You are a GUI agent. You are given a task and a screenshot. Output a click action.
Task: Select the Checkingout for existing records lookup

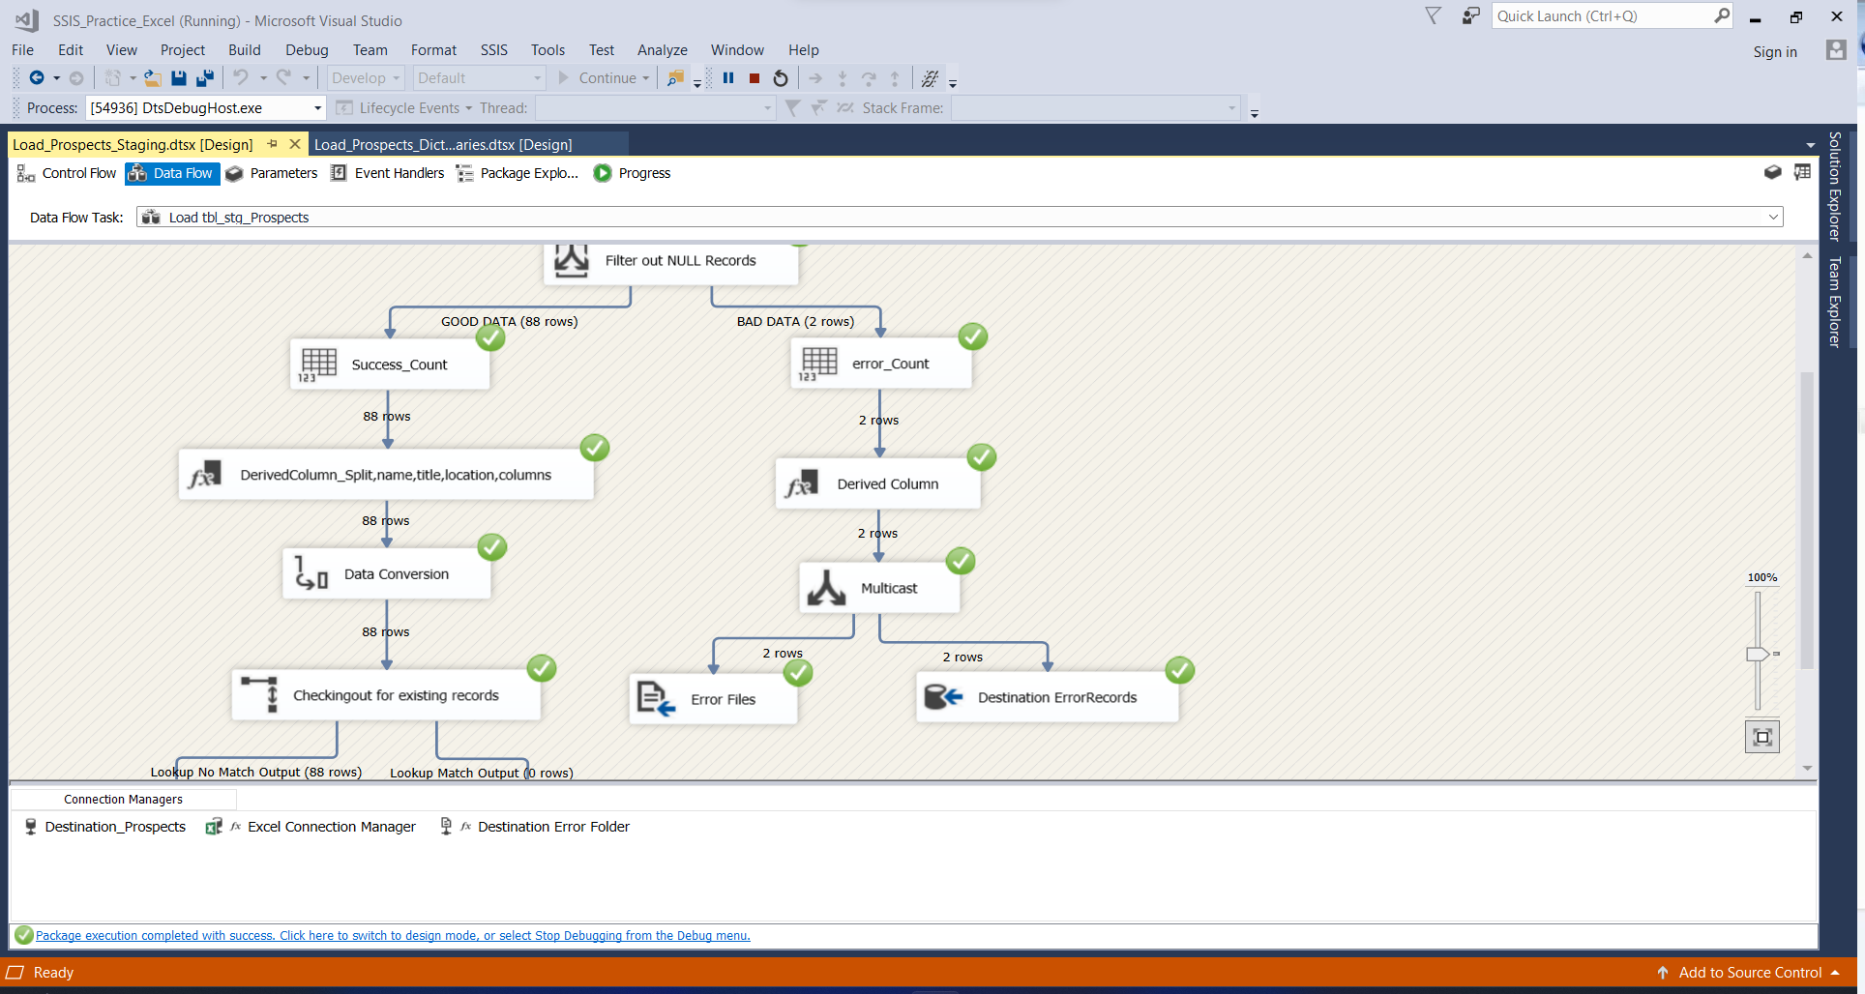[x=386, y=695]
